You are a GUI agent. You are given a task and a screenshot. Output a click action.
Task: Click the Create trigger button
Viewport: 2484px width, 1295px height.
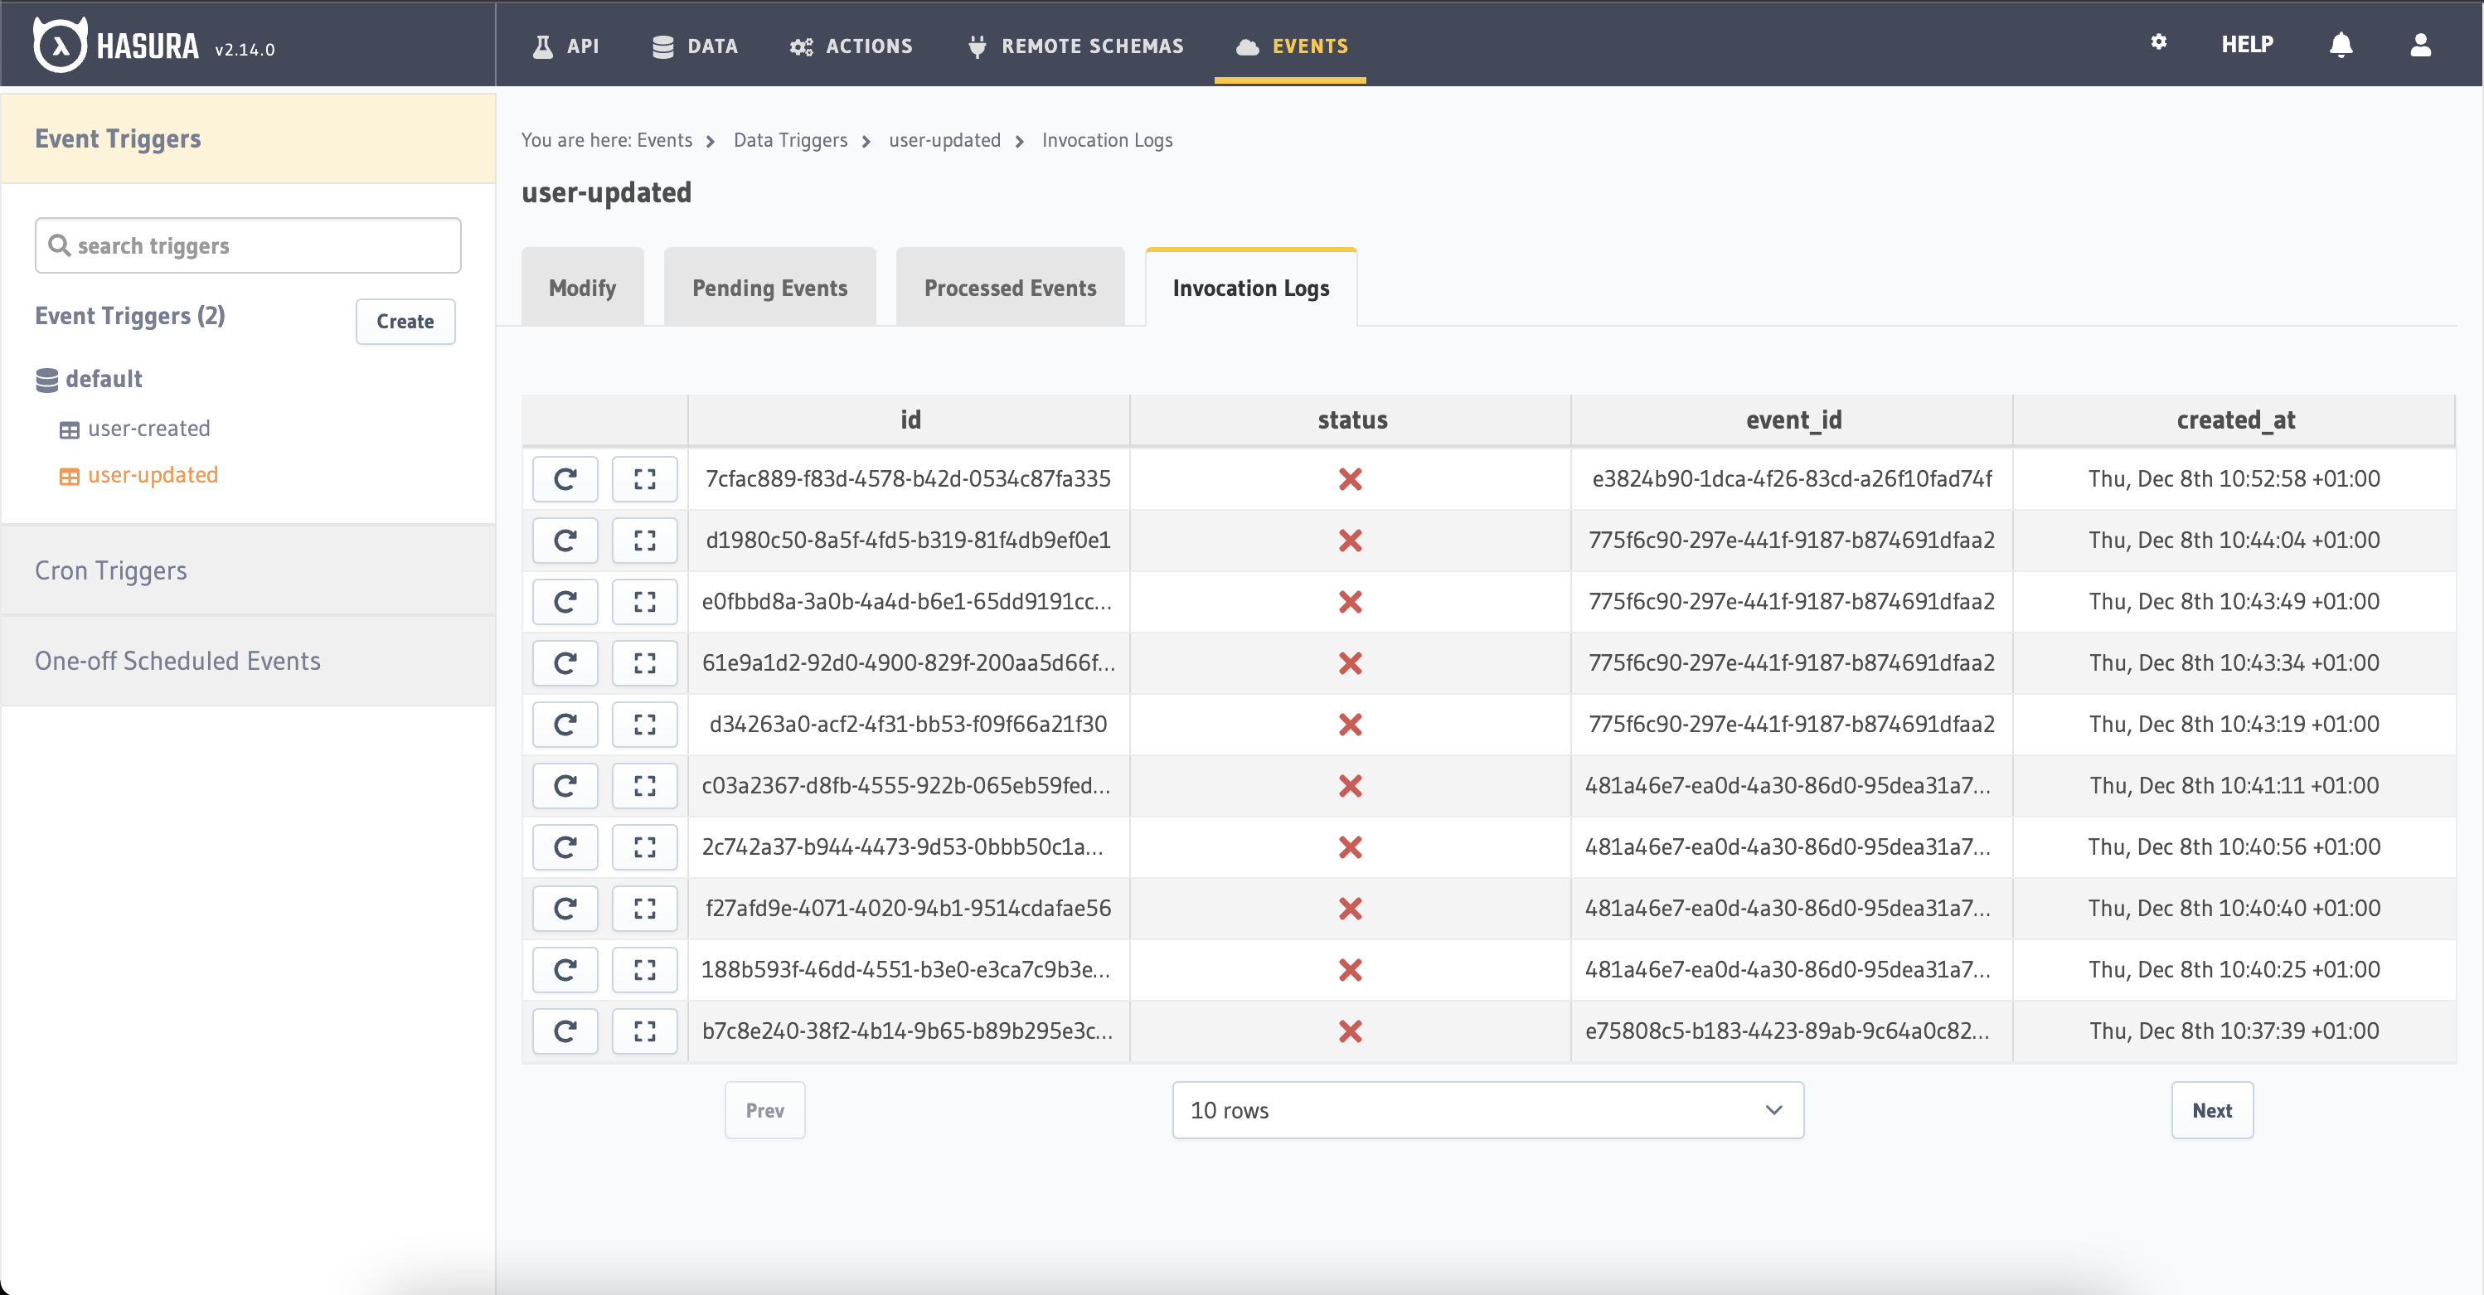click(405, 321)
